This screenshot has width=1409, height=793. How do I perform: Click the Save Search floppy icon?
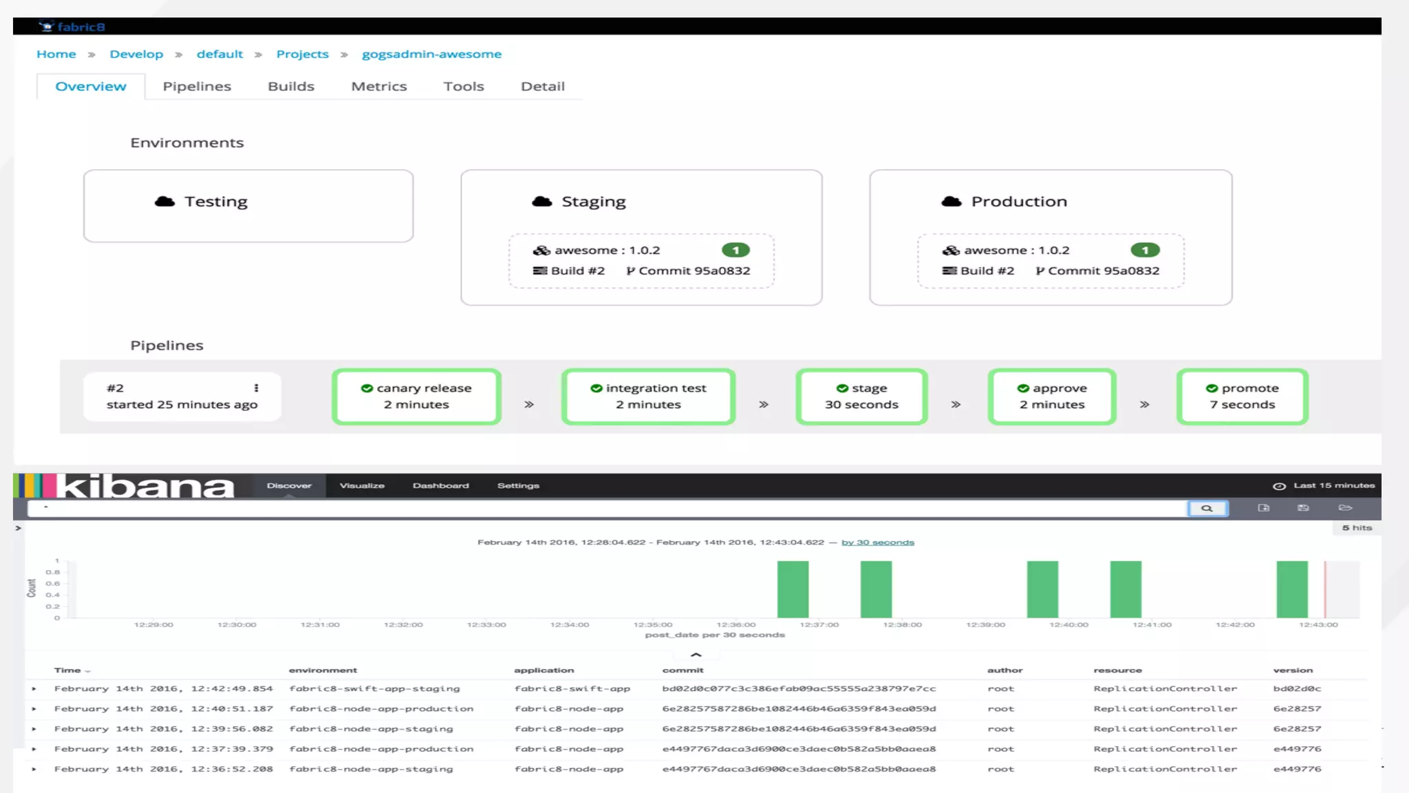coord(1303,508)
